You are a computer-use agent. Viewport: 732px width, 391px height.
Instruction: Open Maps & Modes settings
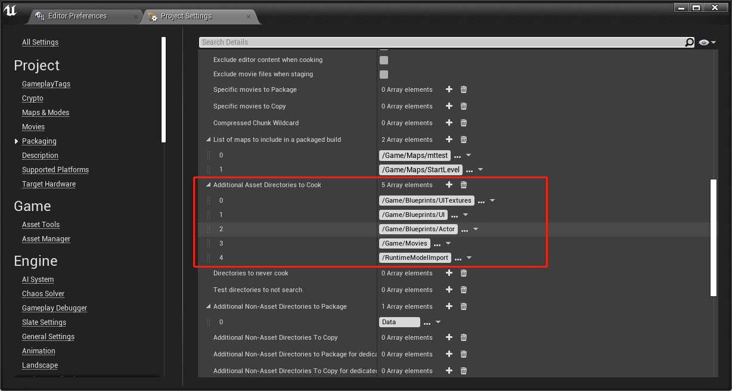click(x=45, y=113)
